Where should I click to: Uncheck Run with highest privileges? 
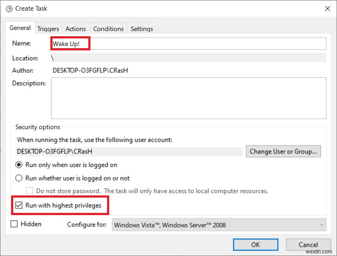point(19,205)
